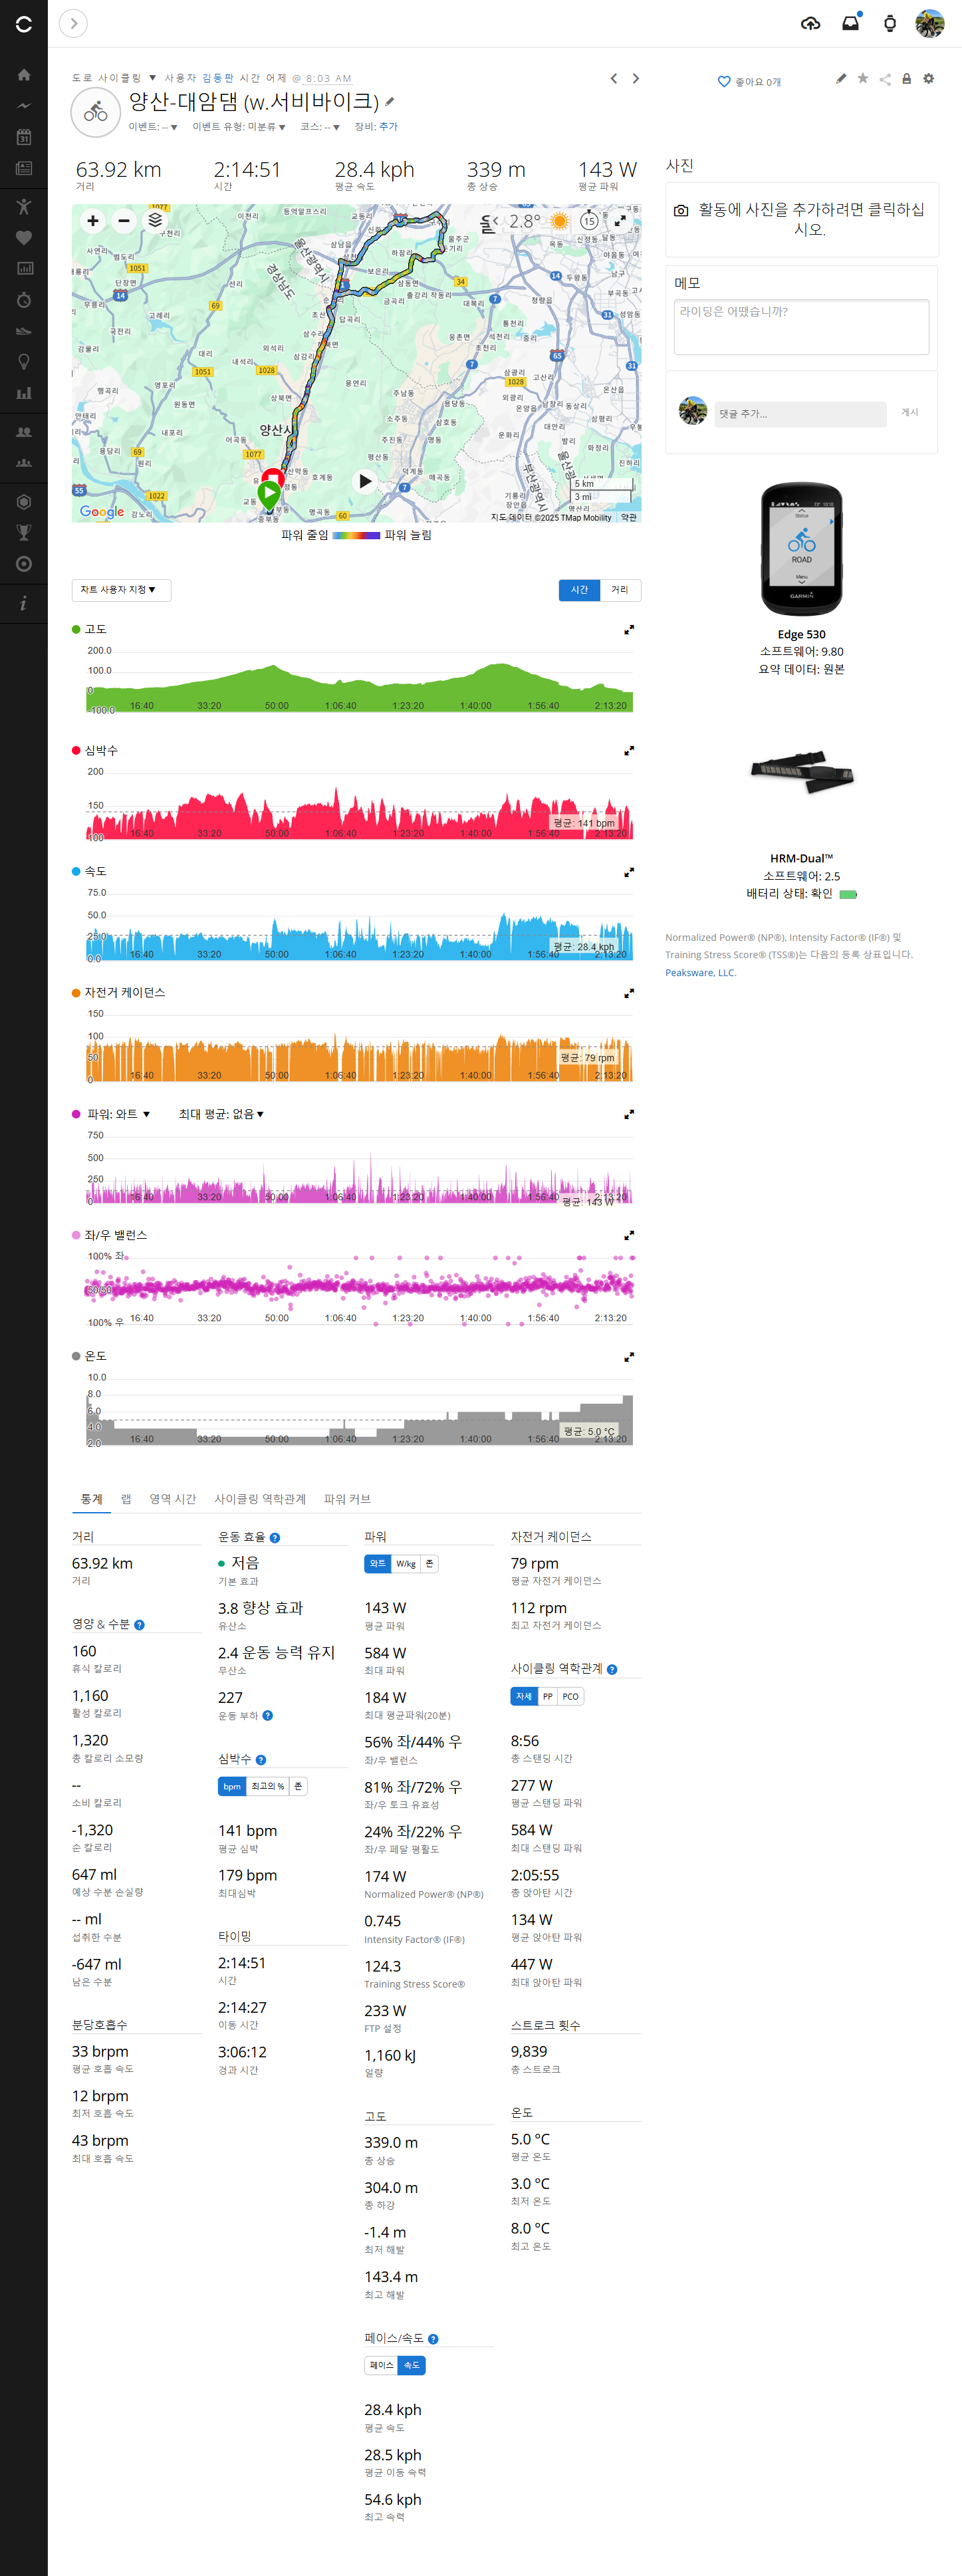Switch to the 통계 tab
This screenshot has width=962, height=2576.
[x=91, y=1499]
